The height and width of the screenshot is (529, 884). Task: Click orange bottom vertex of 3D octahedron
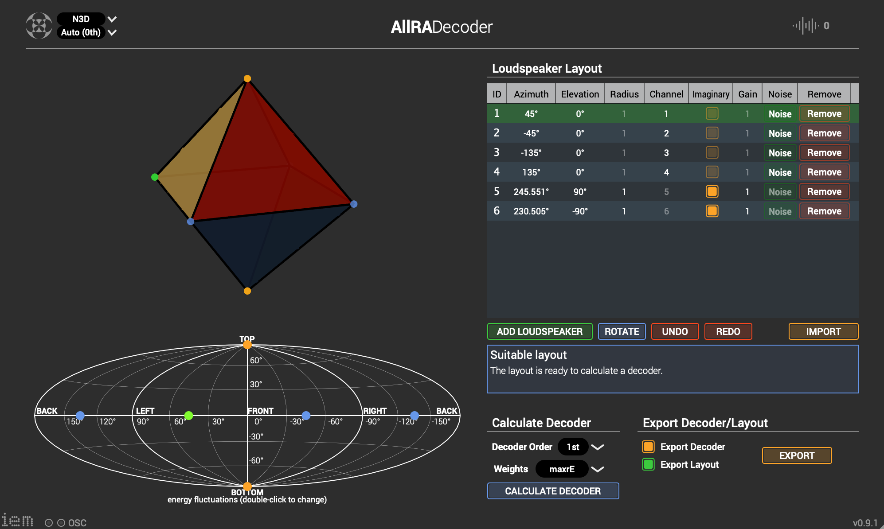247,291
